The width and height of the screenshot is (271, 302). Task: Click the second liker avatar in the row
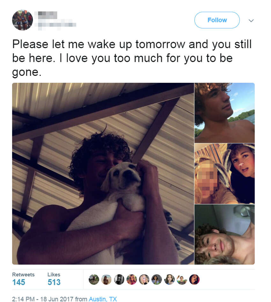(106, 279)
